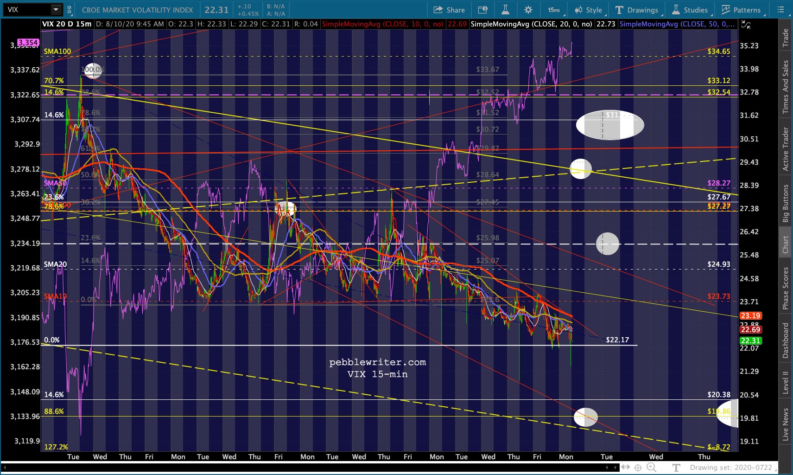
Task: Select the text drawing tool at bottom
Action: pyautogui.click(x=676, y=468)
